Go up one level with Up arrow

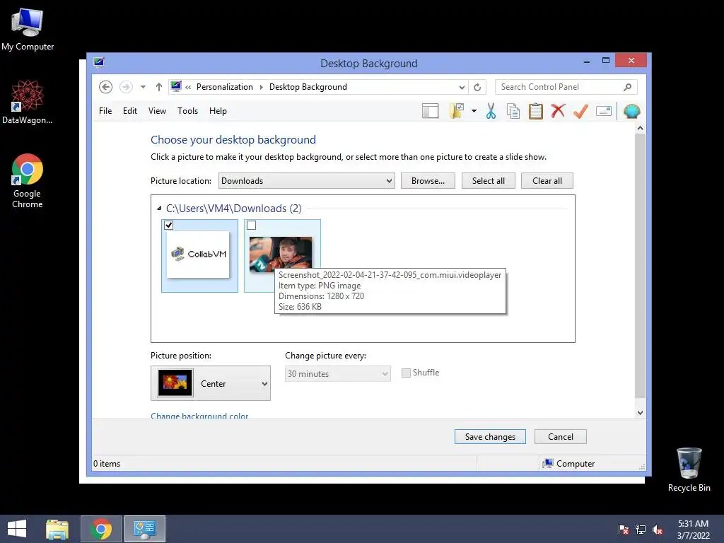(159, 87)
